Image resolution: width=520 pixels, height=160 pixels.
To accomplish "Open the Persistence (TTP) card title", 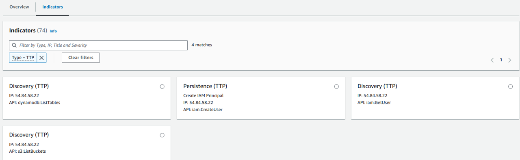I will tap(205, 86).
